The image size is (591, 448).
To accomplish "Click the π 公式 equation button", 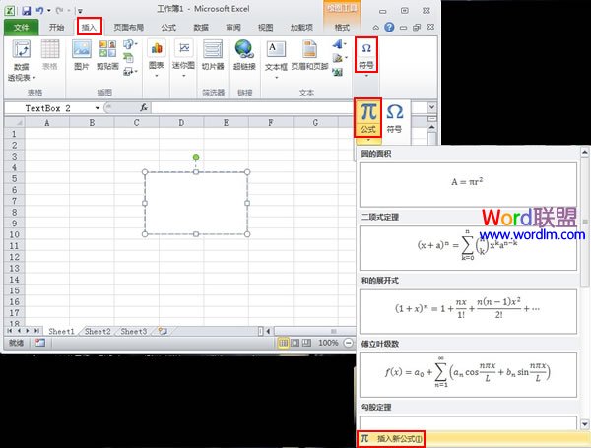I will coord(367,117).
